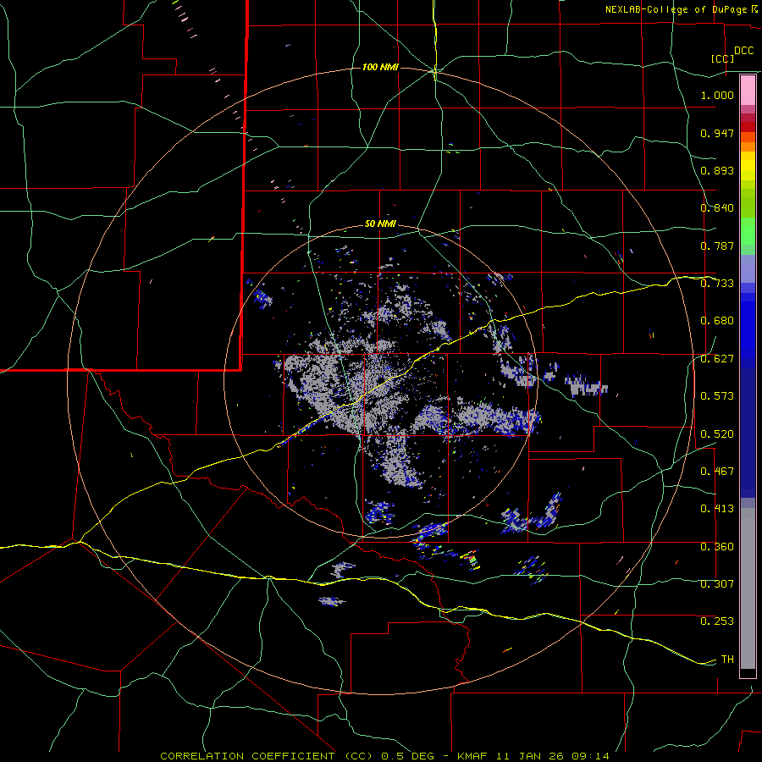Click the 1.000 value on the color scale
Image resolution: width=762 pixels, height=762 pixels.
[717, 95]
